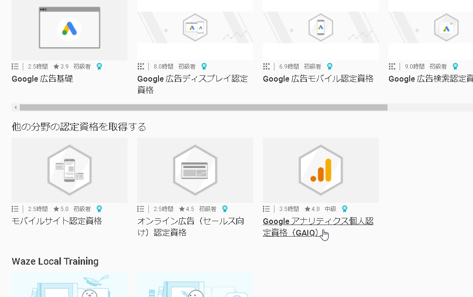
Task: Click the certificate ribbon icon beside モバイルサイト 初級者
Action: pos(99,209)
